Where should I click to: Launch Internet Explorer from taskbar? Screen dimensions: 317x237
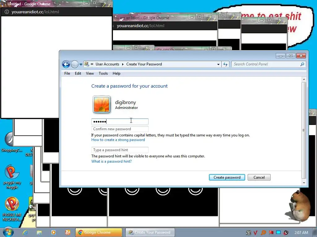pos(25,232)
